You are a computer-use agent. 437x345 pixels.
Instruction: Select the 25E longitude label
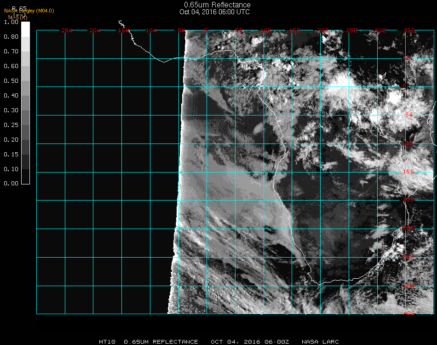click(352, 30)
